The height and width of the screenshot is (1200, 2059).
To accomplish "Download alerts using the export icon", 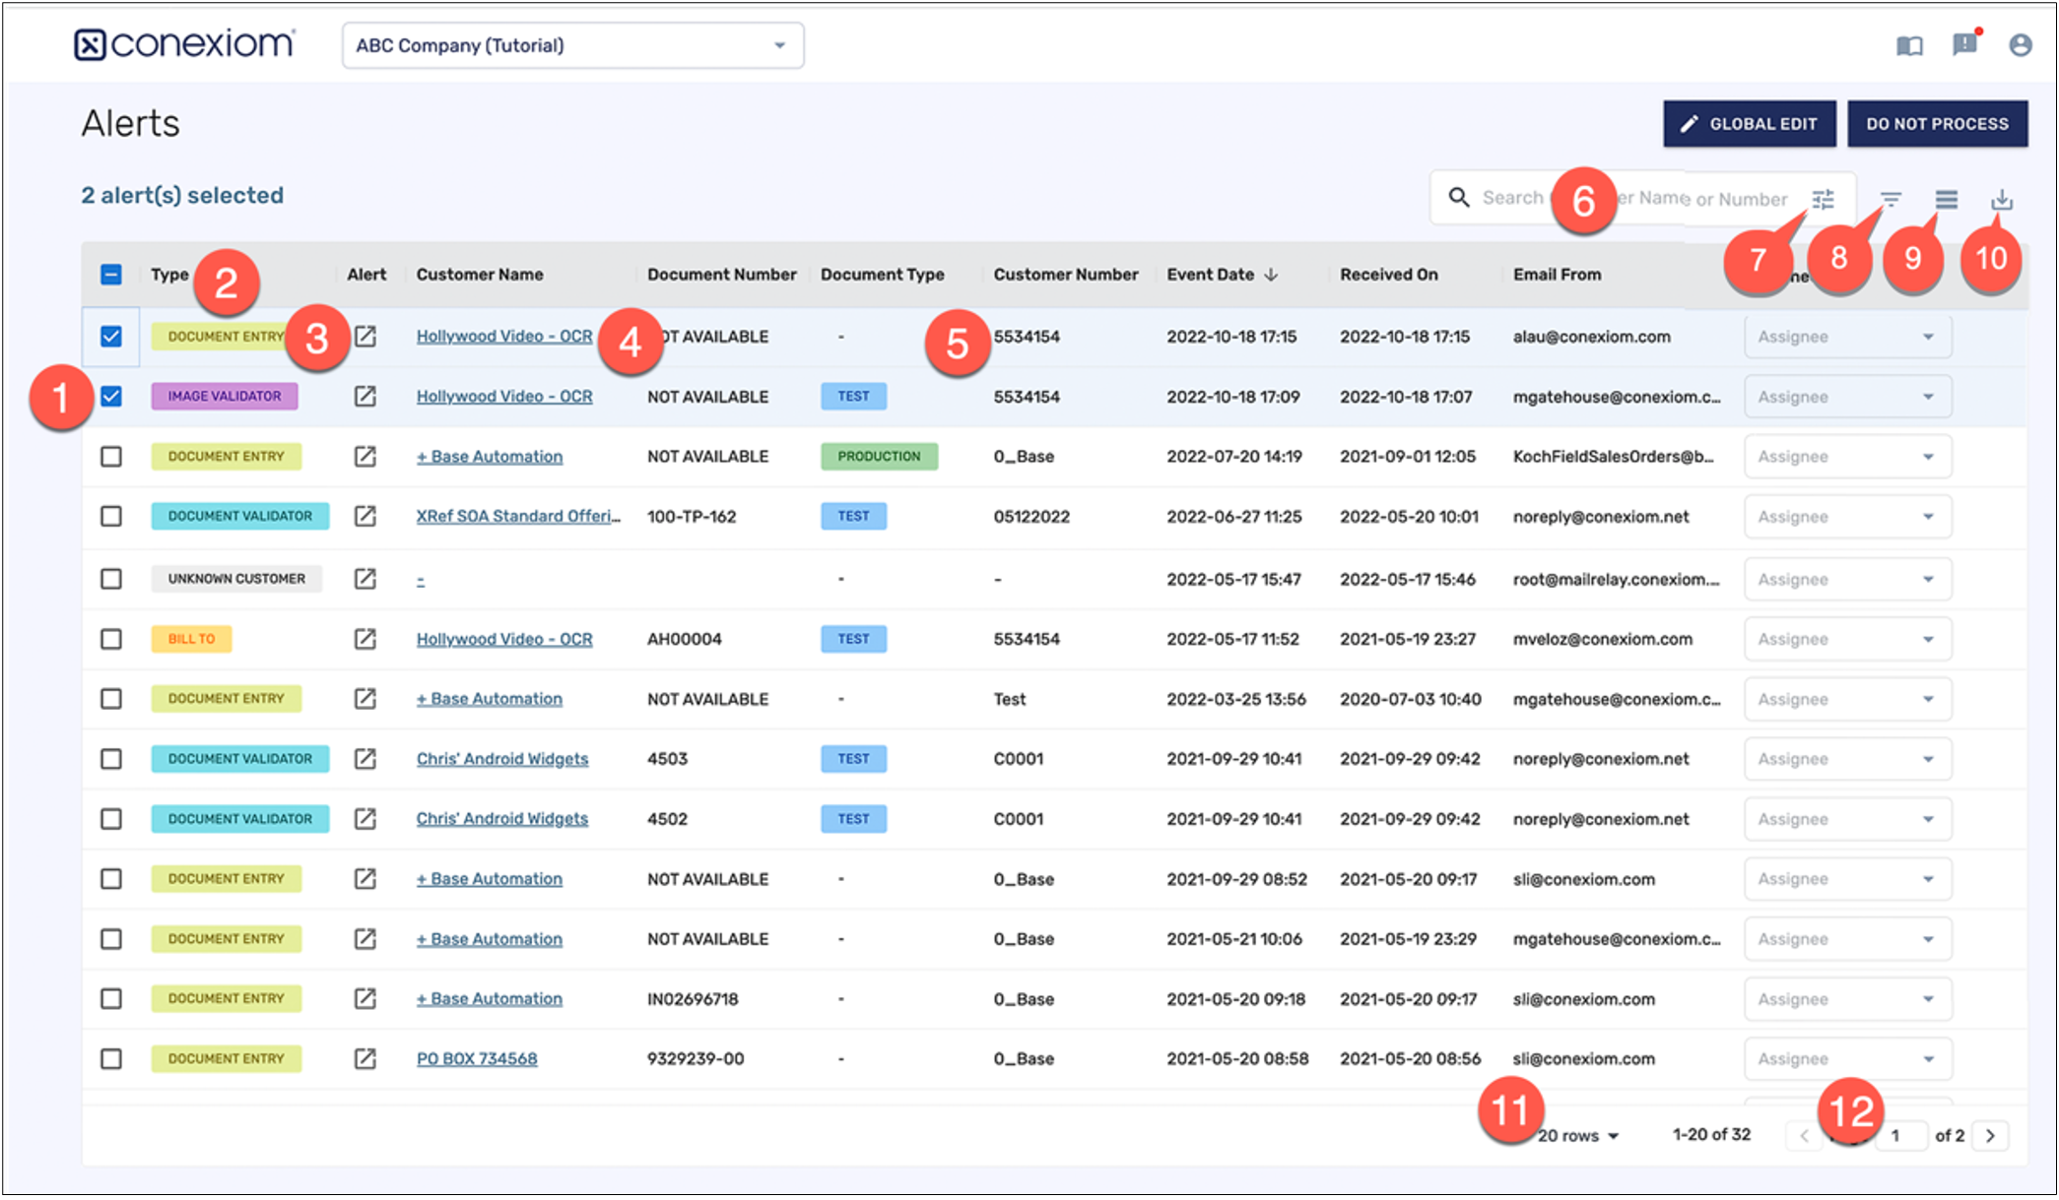I will coord(2002,200).
